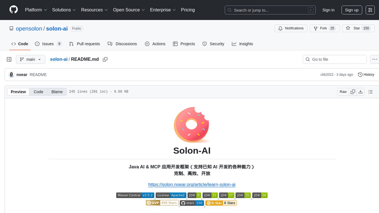Open the Pricing page
Viewport: 379px width, 213px height.
[x=188, y=10]
